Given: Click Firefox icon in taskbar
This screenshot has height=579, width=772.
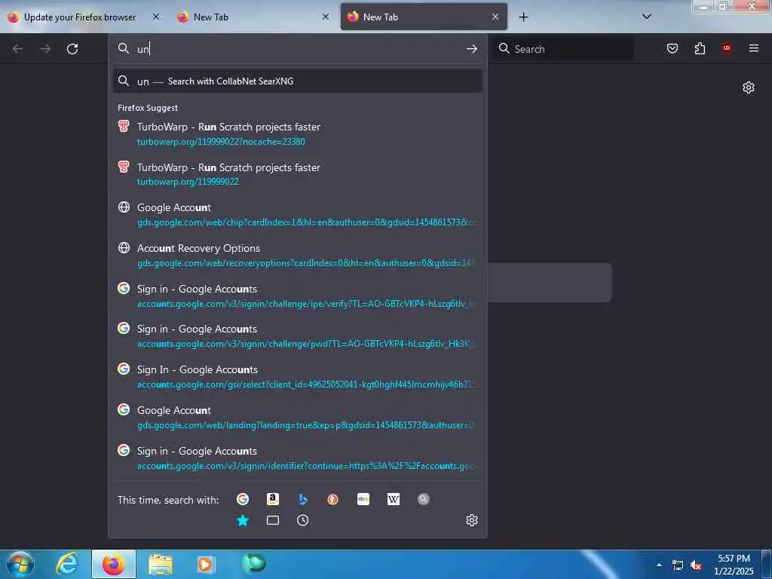Looking at the screenshot, I should pos(114,564).
